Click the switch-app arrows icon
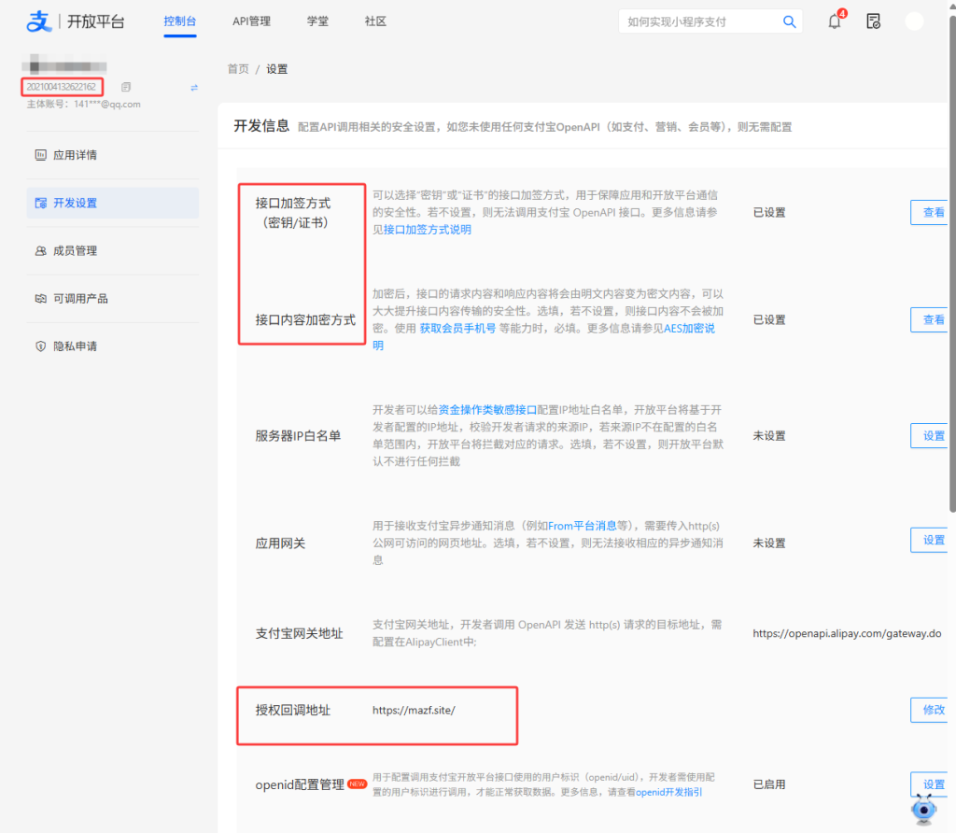Image resolution: width=956 pixels, height=833 pixels. pos(194,88)
